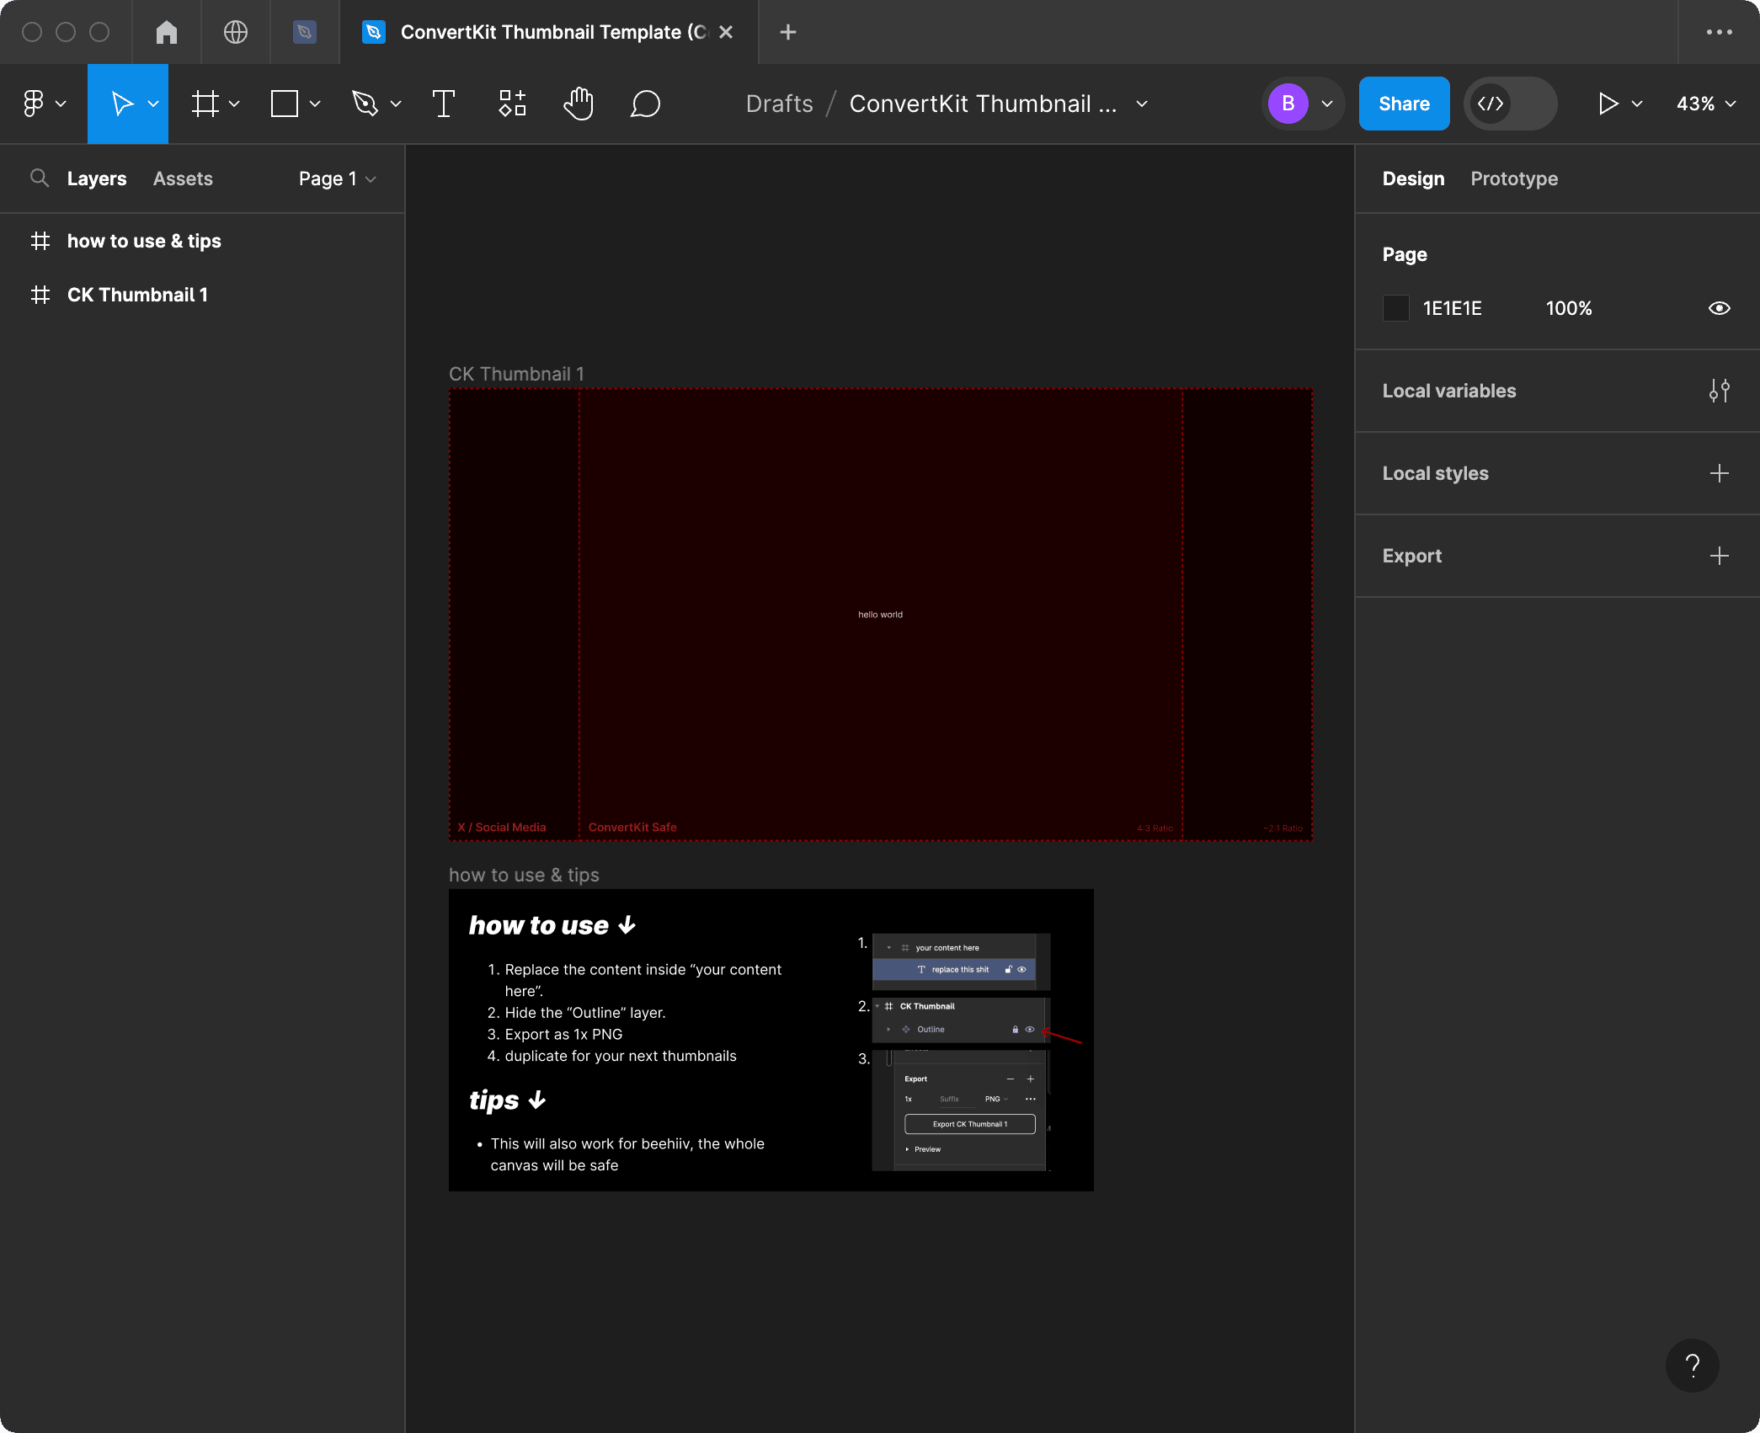Click the X / Social Media label
The width and height of the screenshot is (1760, 1433).
(502, 828)
